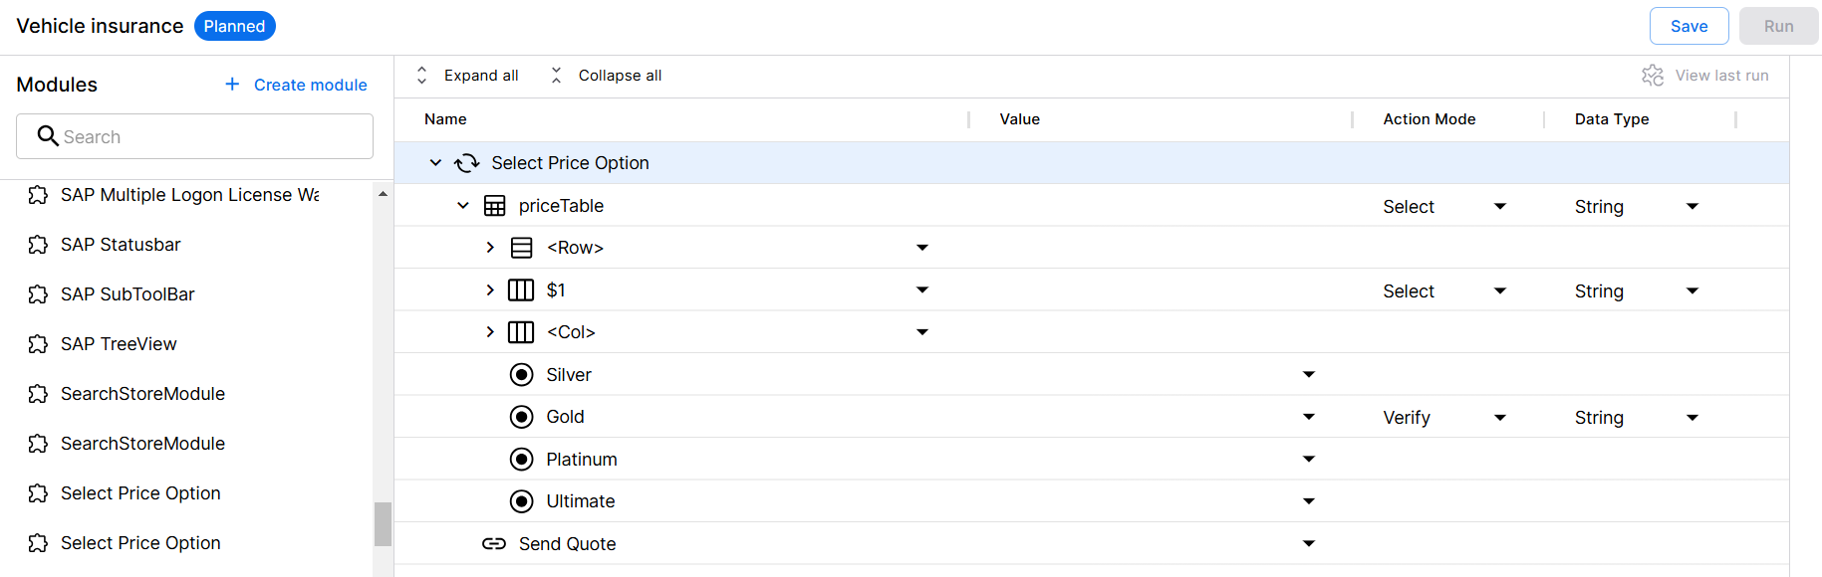
Task: Click the <Row> row icon
Action: (x=521, y=248)
